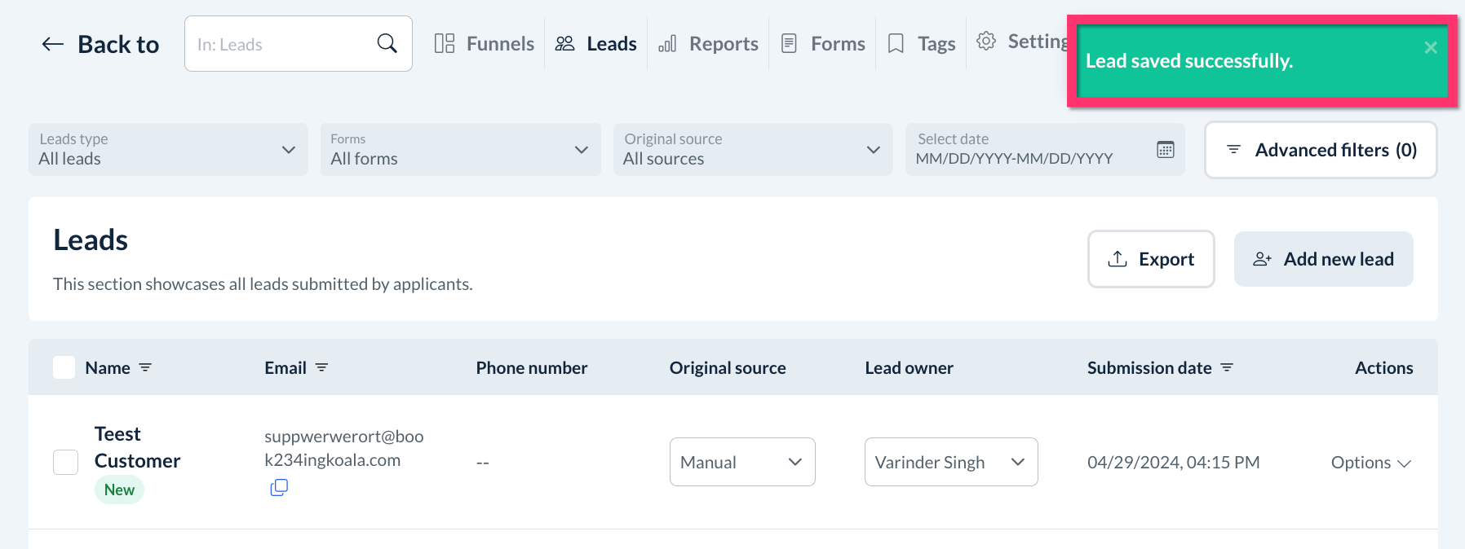Open the date picker calendar icon
The width and height of the screenshot is (1465, 549).
coord(1165,149)
